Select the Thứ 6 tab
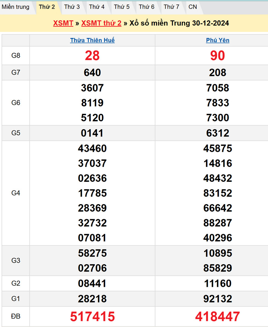Image resolution: width=268 pixels, height=327 pixels. tap(147, 7)
